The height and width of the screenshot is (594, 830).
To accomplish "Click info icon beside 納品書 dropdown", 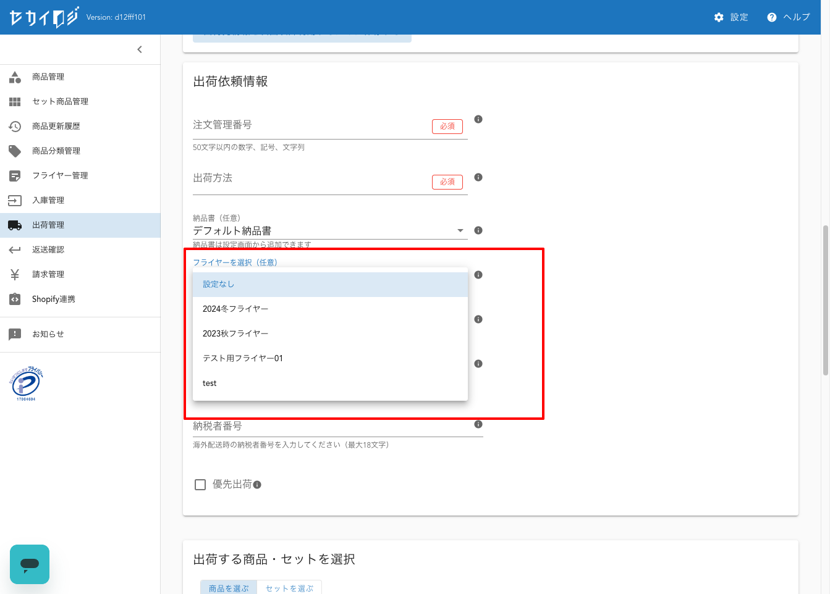I will pyautogui.click(x=478, y=230).
